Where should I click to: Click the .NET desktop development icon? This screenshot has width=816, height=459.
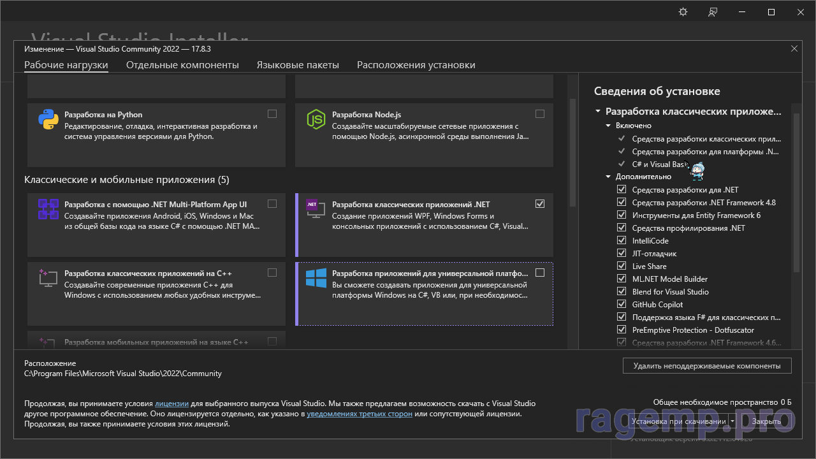[x=316, y=209]
